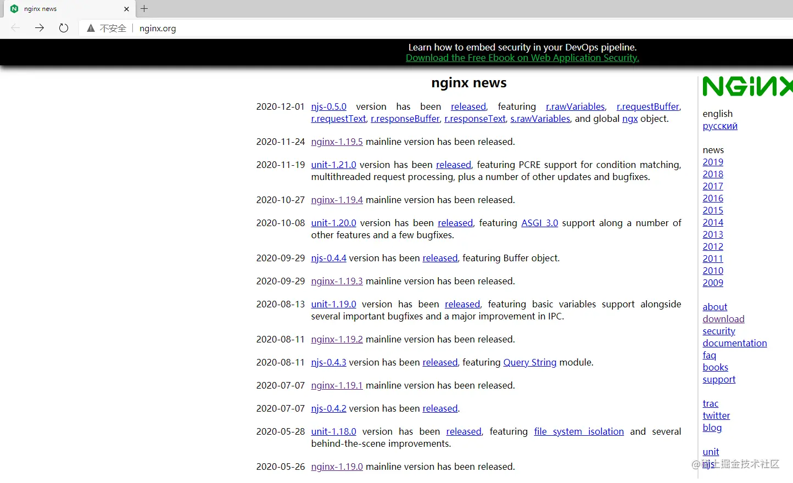The height and width of the screenshot is (483, 793).
Task: Click the 2020-12-01 news date
Action: 280,107
